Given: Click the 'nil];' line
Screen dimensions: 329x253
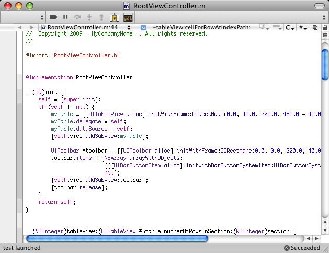Looking at the screenshot, I should point(112,172).
